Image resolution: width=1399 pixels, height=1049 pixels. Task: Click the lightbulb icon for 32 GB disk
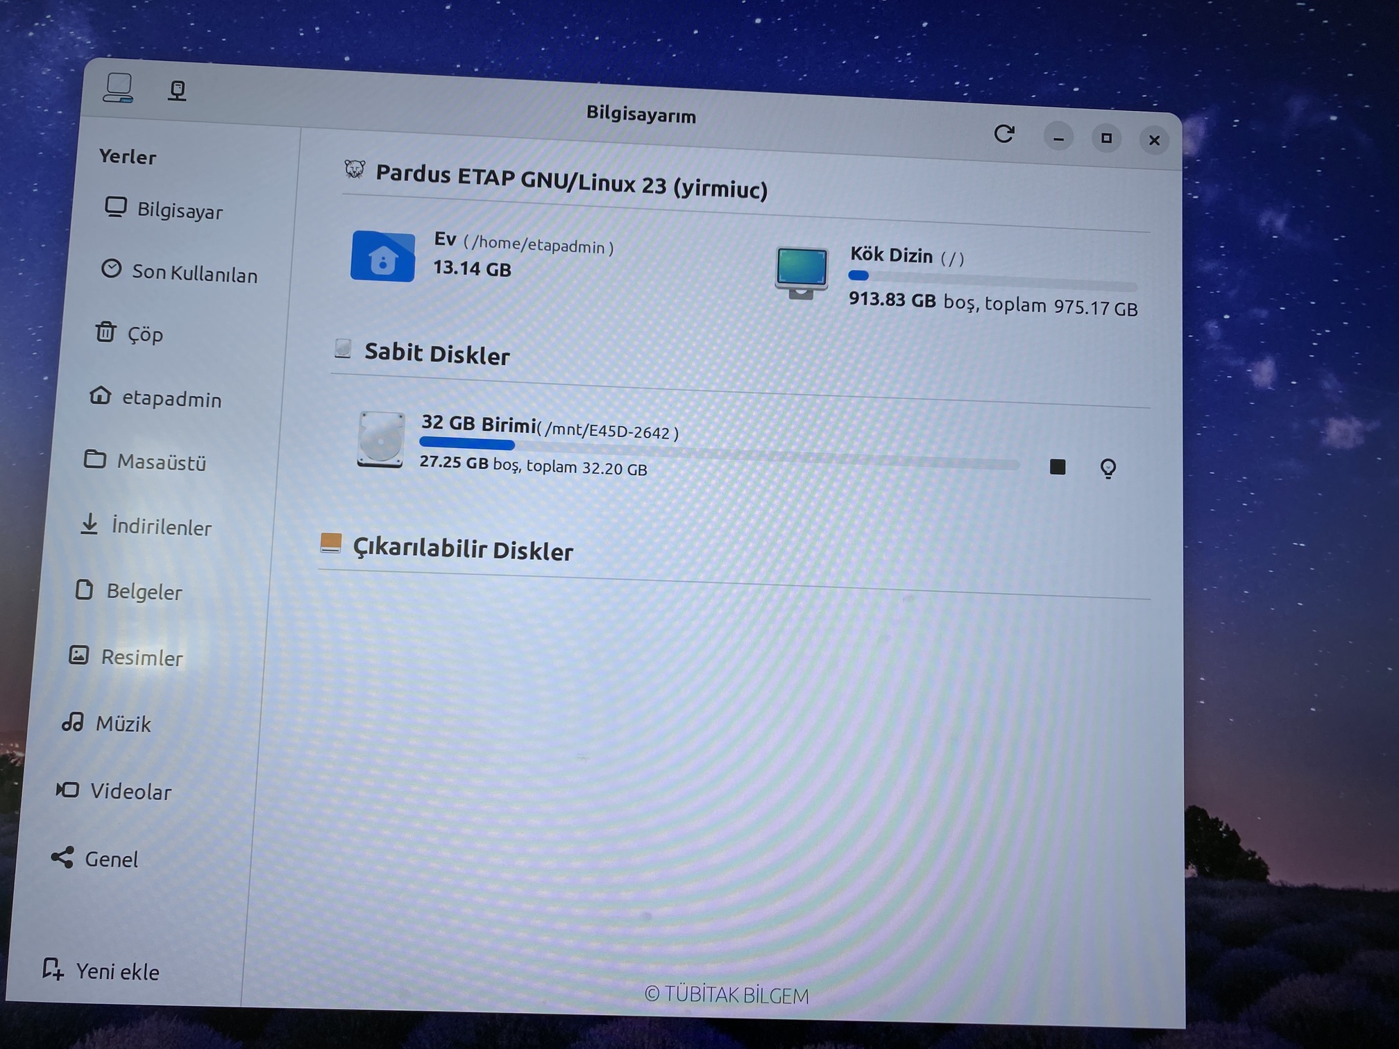1108,469
